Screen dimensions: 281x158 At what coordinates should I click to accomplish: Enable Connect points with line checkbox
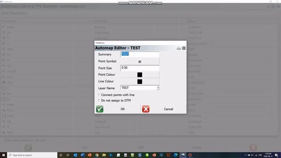[99, 95]
